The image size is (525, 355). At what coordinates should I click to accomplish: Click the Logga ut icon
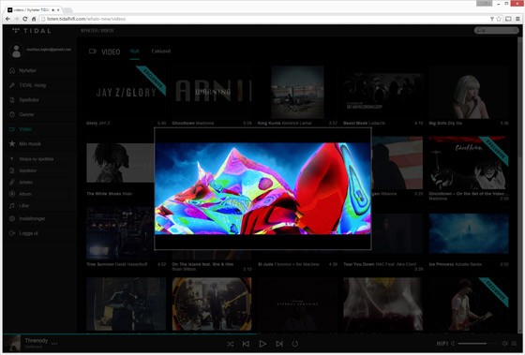12,233
